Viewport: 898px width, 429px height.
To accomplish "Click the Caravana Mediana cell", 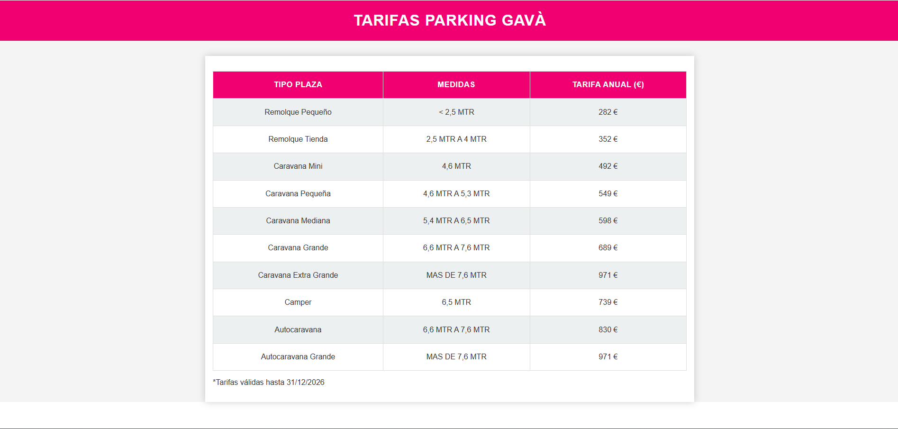I will click(x=298, y=221).
